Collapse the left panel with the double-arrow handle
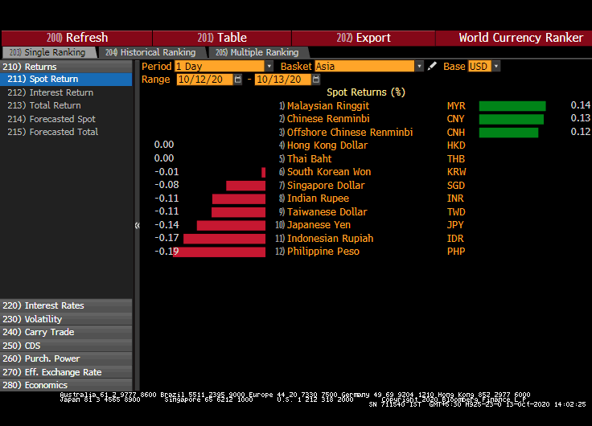Image resolution: width=592 pixels, height=426 pixels. (137, 226)
